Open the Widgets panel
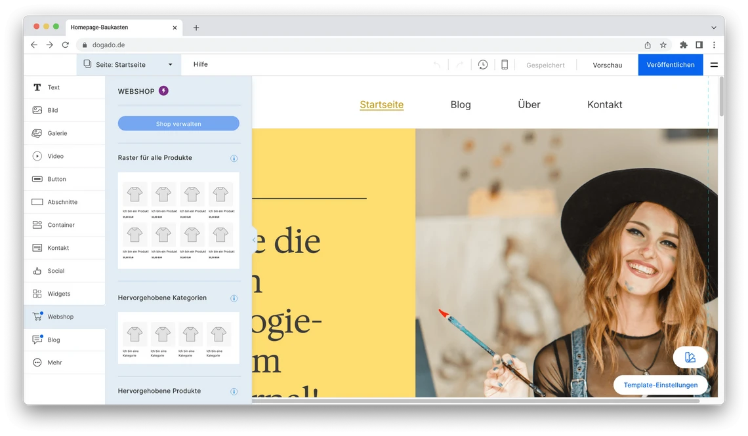Screen dimensions: 748x436 (x=58, y=294)
